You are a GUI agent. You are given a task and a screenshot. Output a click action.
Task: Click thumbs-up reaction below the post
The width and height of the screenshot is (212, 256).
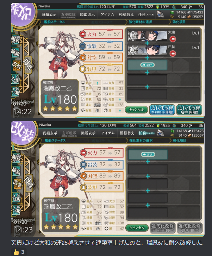[19, 252]
